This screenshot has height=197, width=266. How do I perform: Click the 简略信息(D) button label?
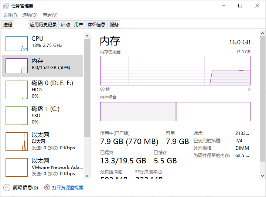(x=25, y=187)
